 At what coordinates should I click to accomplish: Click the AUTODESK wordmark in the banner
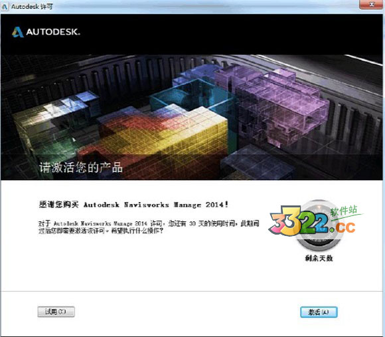pyautogui.click(x=53, y=32)
